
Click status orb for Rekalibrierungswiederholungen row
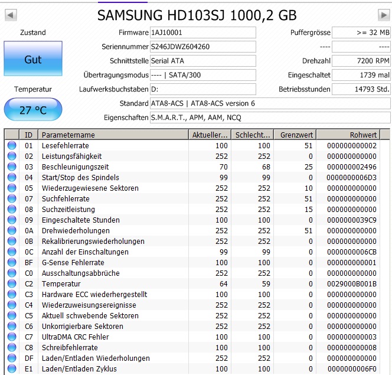[x=12, y=241]
